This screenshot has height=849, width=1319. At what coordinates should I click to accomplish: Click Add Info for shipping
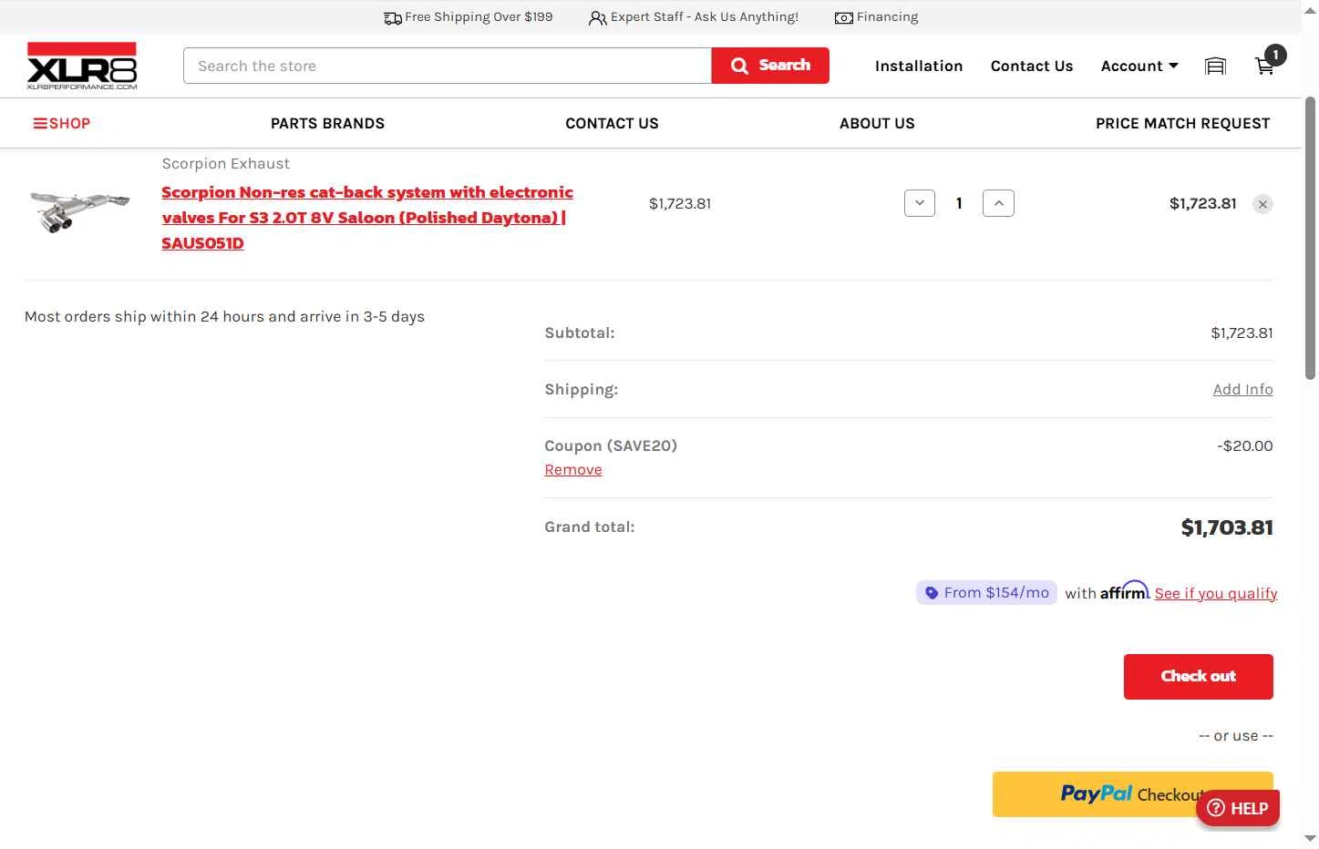click(1242, 389)
